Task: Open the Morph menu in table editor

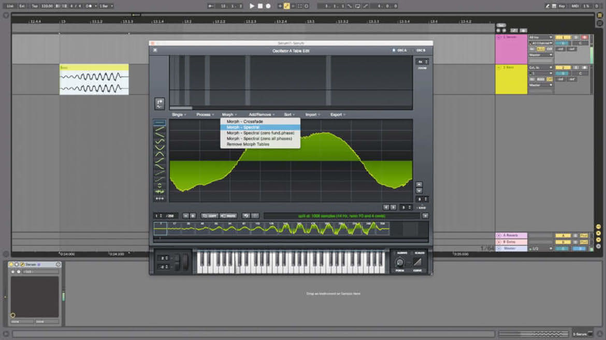Action: coord(229,114)
